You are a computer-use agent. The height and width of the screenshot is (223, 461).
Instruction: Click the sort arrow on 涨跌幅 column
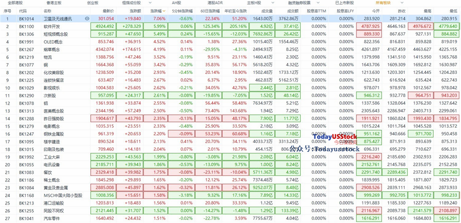[x=164, y=11]
